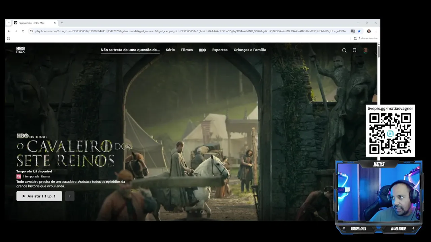Image resolution: width=431 pixels, height=242 pixels.
Task: Click the browser address bar URL
Action: coord(192,31)
